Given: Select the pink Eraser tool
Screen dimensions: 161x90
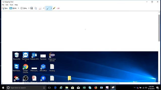Looking at the screenshot, I should tap(58, 8).
